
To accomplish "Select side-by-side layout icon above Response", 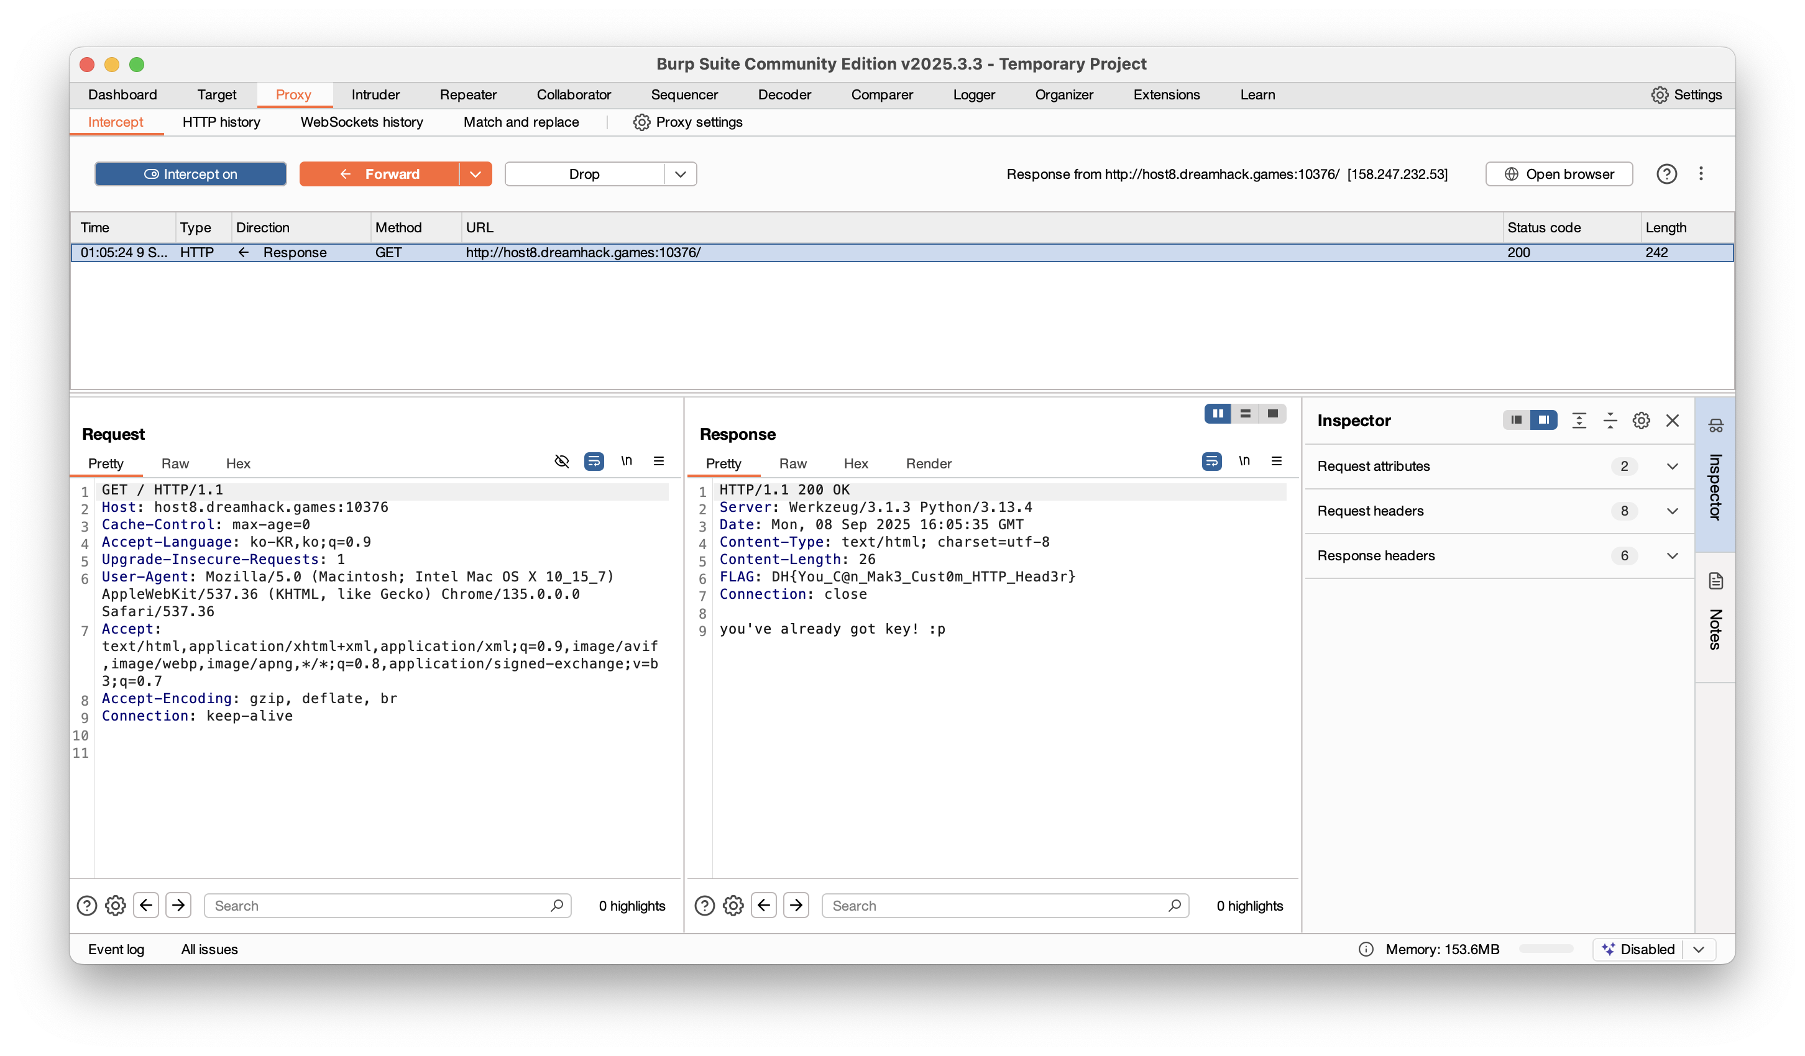I will 1218,414.
